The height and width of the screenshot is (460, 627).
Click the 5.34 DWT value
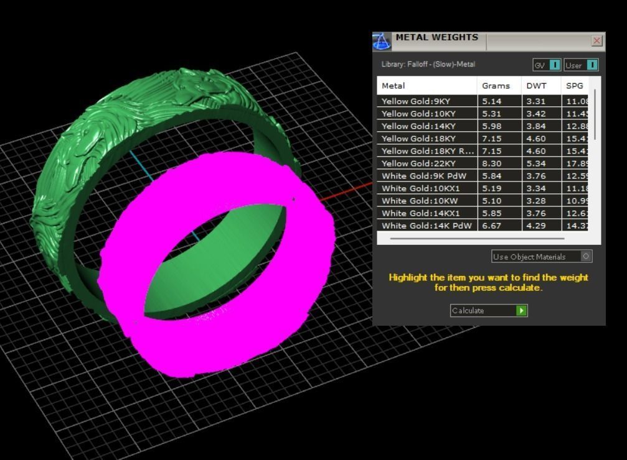click(536, 163)
